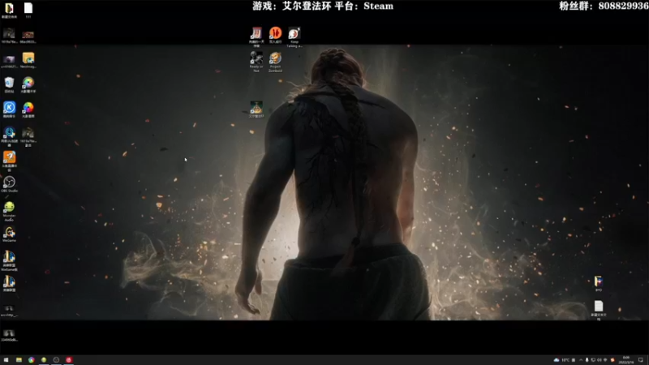Screen dimensions: 649x365
Task: Click the red app icon on taskbar
Action: tap(69, 360)
